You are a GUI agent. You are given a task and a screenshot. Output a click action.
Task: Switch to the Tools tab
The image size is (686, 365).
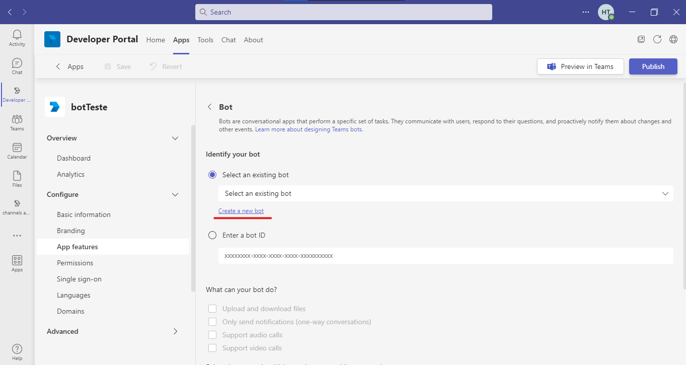(205, 40)
